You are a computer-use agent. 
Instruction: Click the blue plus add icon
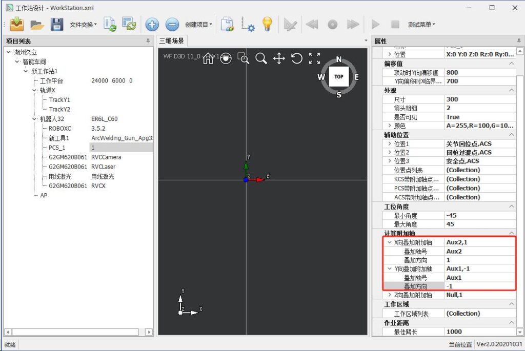click(152, 24)
